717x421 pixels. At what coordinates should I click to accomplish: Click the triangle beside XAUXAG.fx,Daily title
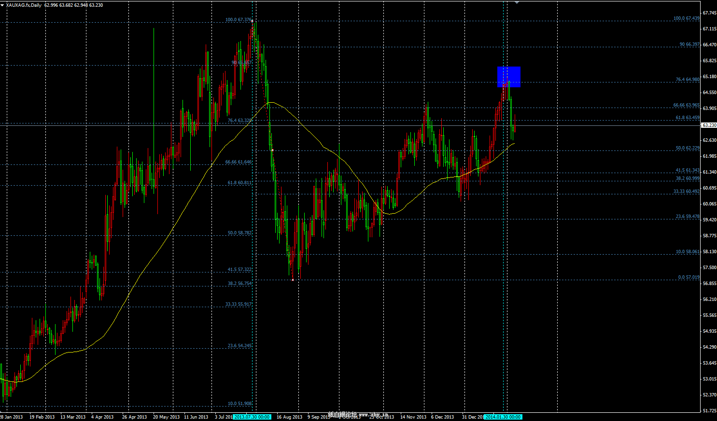tap(2, 5)
